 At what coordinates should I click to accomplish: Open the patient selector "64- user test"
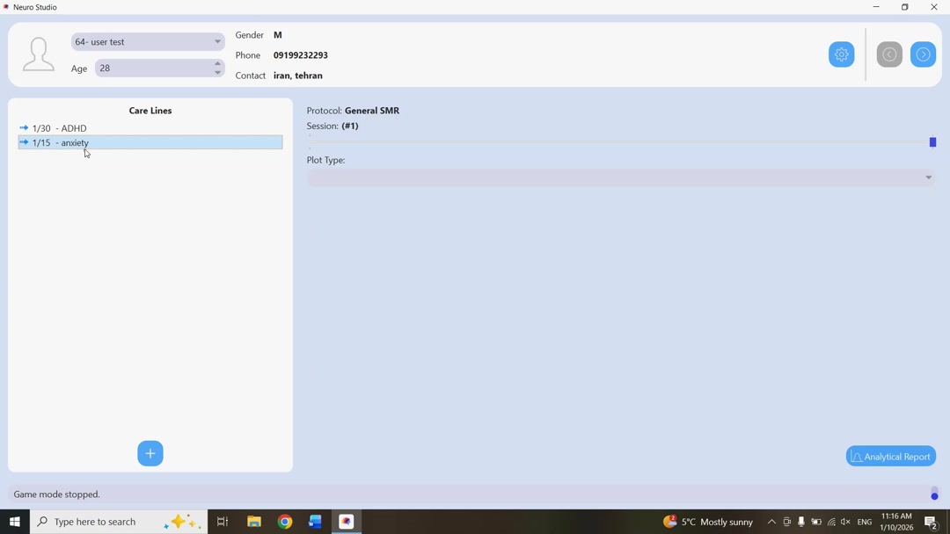coord(148,42)
